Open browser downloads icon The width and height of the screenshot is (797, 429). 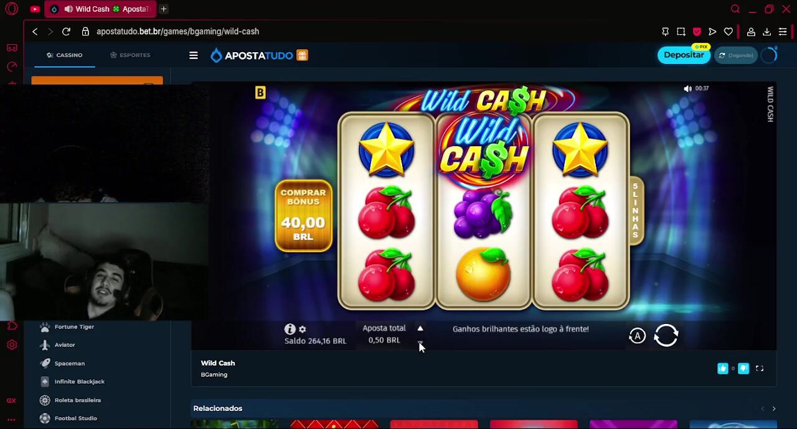(767, 31)
